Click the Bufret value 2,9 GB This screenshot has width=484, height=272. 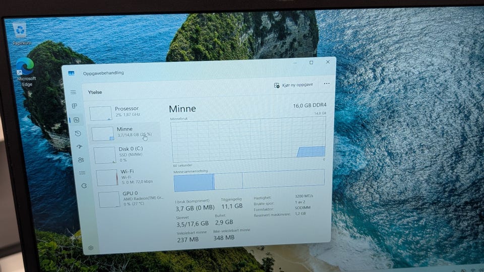click(224, 222)
